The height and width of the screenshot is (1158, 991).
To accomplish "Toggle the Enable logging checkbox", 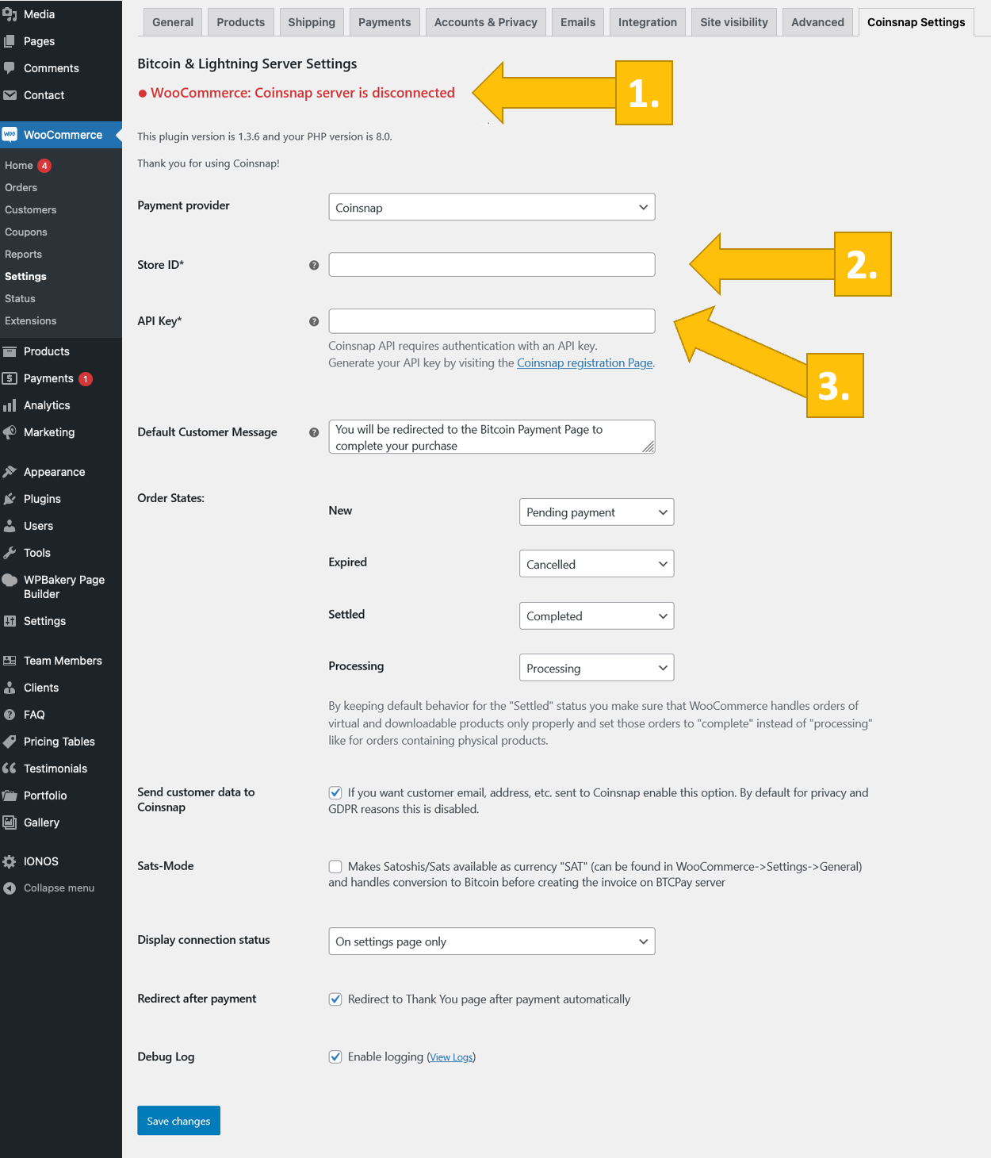I will click(335, 1056).
